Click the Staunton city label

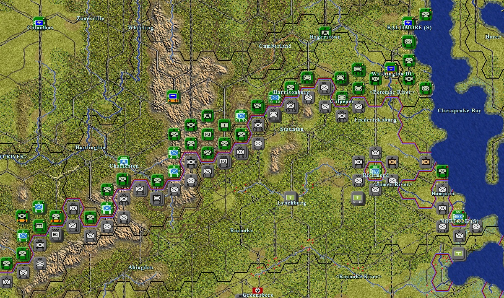(292, 129)
